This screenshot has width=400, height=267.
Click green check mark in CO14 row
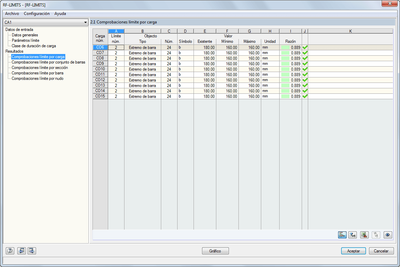pyautogui.click(x=305, y=91)
